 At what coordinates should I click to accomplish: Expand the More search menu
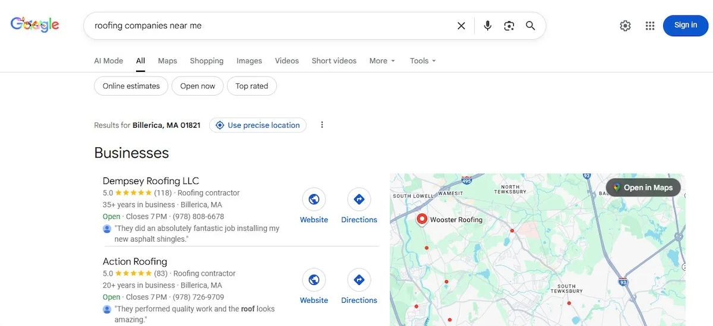[382, 61]
